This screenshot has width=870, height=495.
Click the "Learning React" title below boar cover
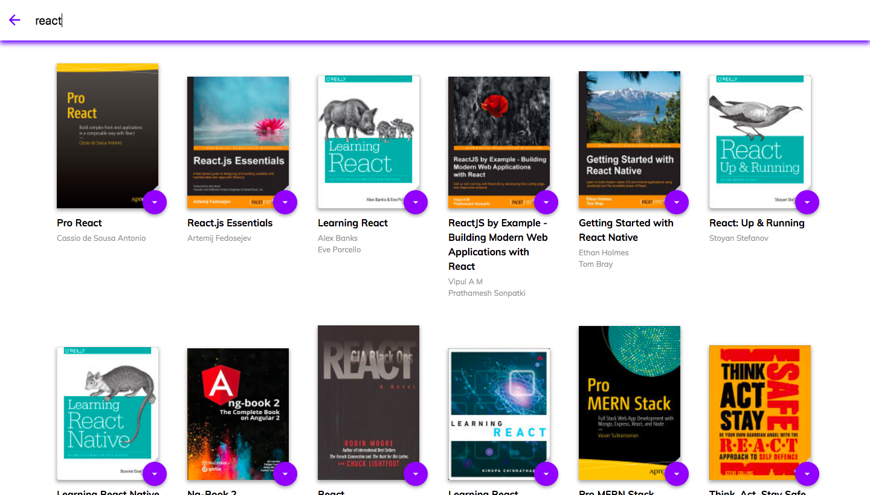pyautogui.click(x=353, y=223)
